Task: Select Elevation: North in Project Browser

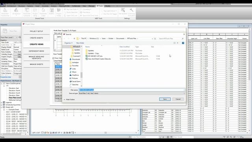Action: point(15,91)
